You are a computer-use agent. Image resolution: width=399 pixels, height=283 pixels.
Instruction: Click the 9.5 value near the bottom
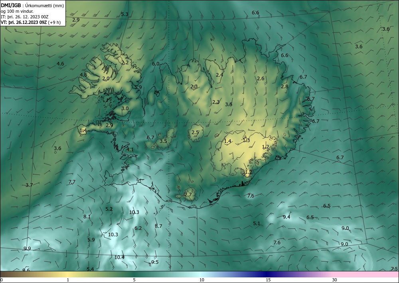(x=155, y=262)
